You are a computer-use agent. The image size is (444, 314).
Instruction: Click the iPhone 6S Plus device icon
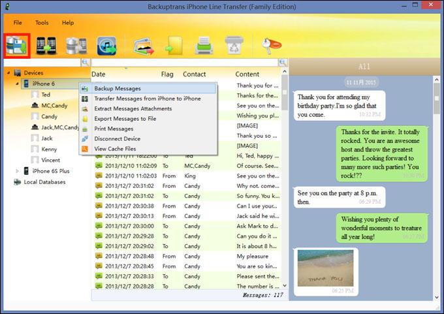(x=26, y=171)
